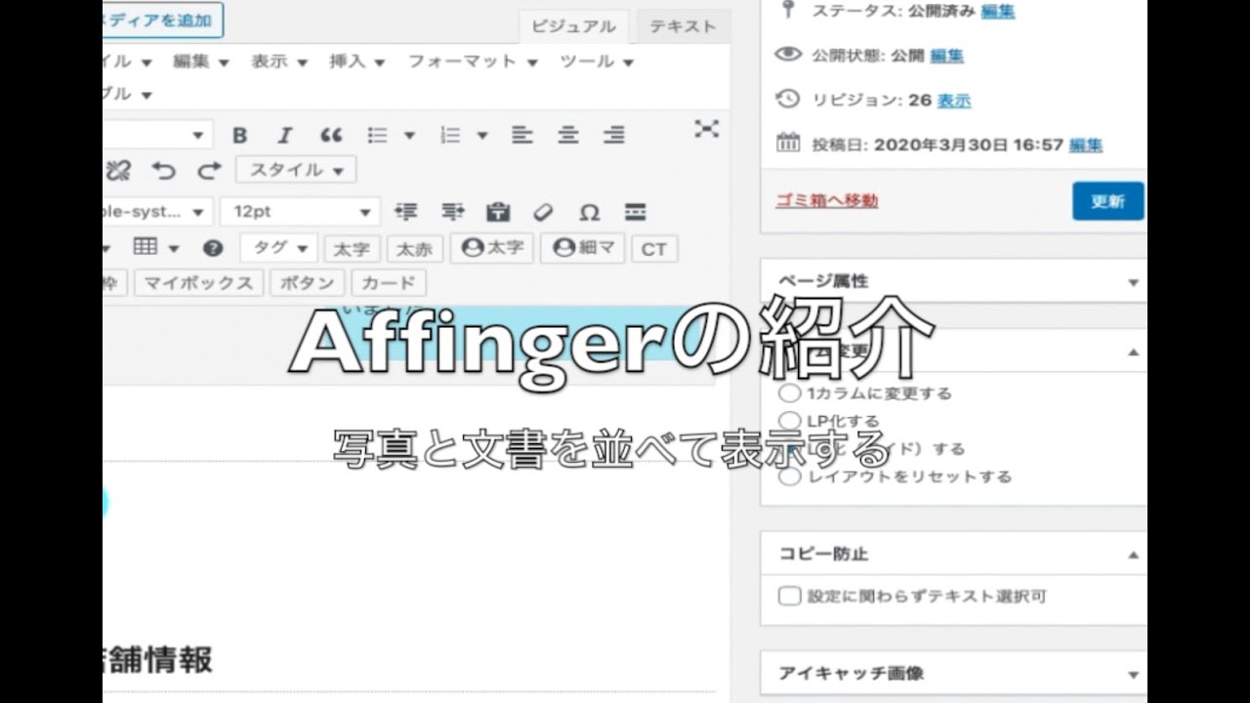The image size is (1250, 703).
Task: Open the ツール menu
Action: (x=597, y=62)
